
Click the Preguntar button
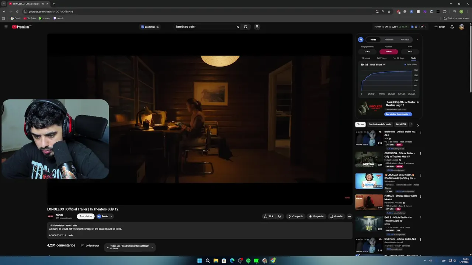click(x=316, y=216)
